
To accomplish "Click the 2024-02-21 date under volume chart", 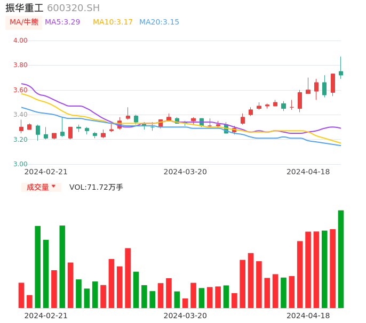I will click(x=46, y=316).
